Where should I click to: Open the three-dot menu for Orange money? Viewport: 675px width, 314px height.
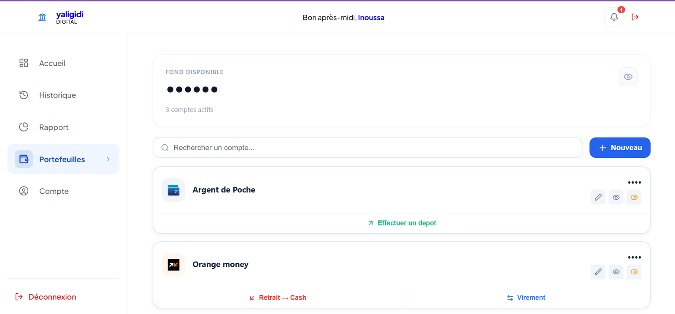pos(634,257)
